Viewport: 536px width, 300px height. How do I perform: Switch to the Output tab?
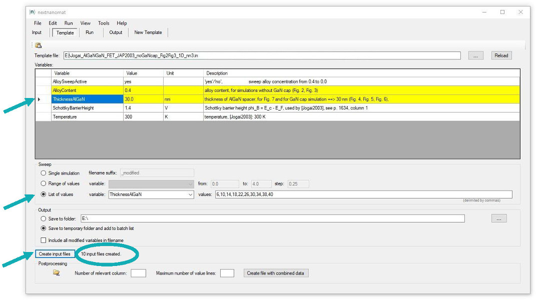[x=116, y=32]
